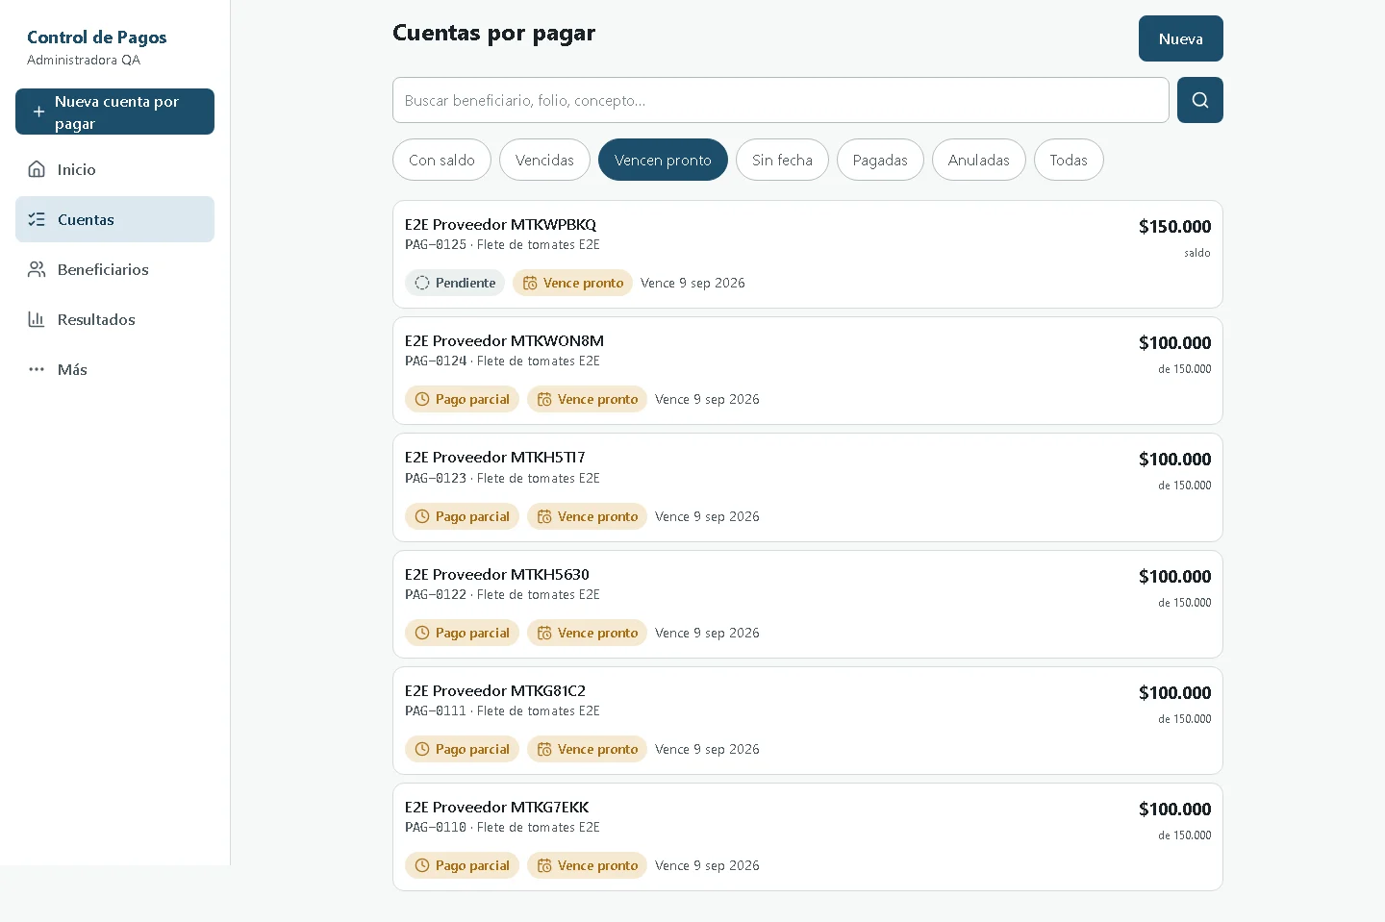Click the magnifier search icon button
The image size is (1385, 922).
coord(1200,100)
